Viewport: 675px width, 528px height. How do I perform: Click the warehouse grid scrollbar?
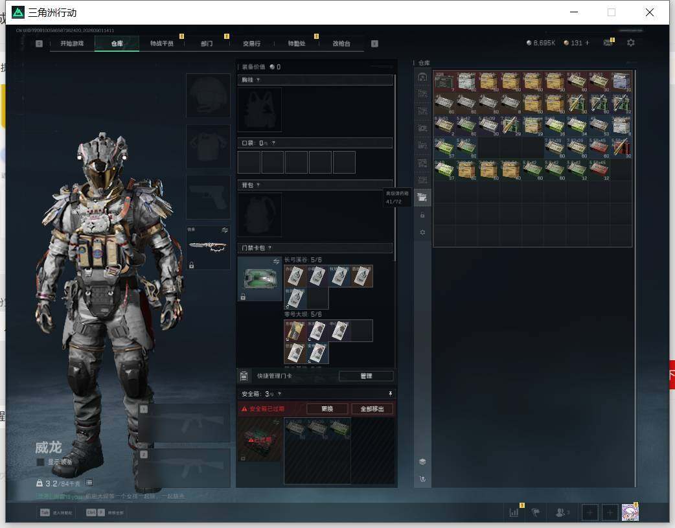pos(635,279)
